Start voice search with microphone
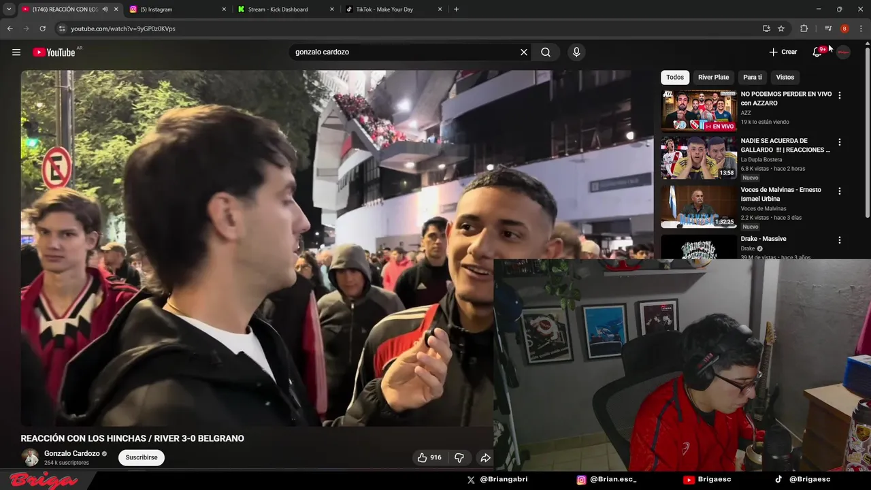Image resolution: width=871 pixels, height=490 pixels. 576,52
